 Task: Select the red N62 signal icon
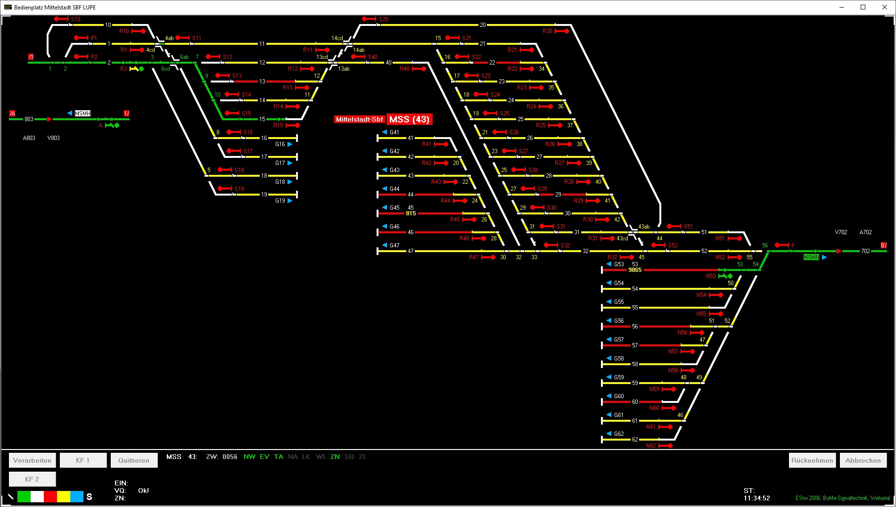pyautogui.click(x=666, y=446)
